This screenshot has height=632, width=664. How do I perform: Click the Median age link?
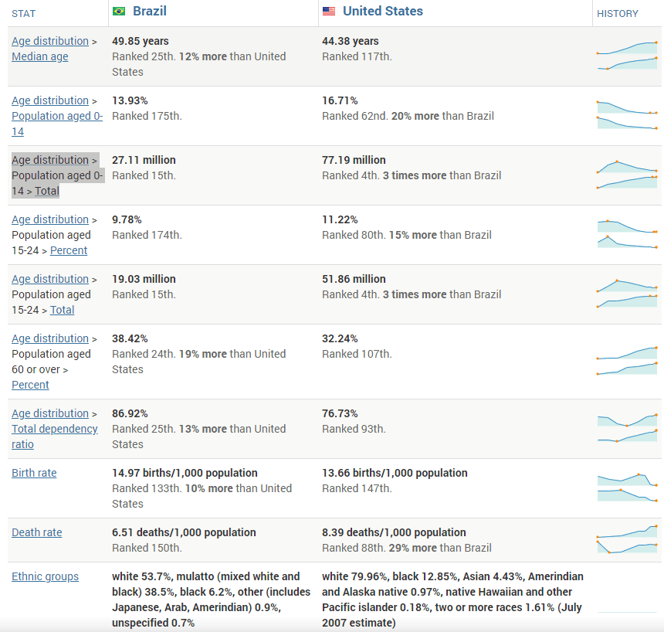39,56
